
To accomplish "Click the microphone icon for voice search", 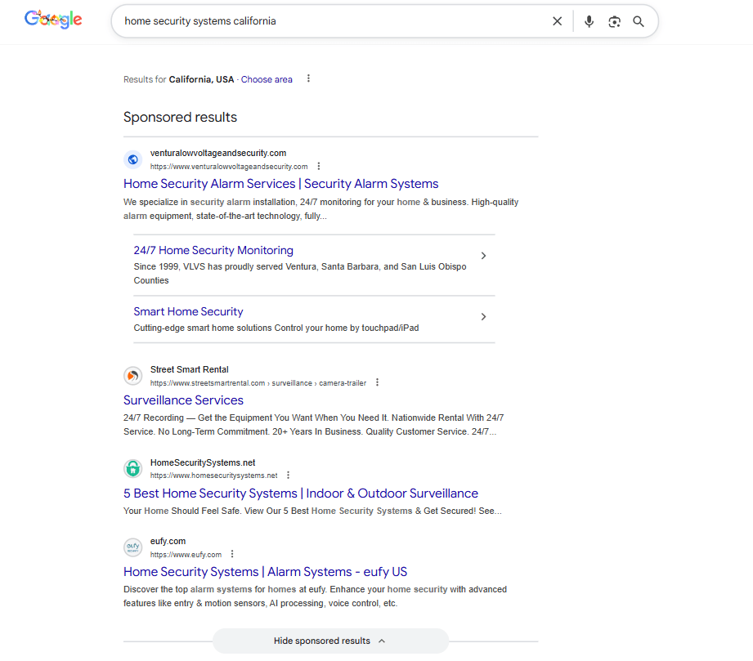I will [589, 21].
